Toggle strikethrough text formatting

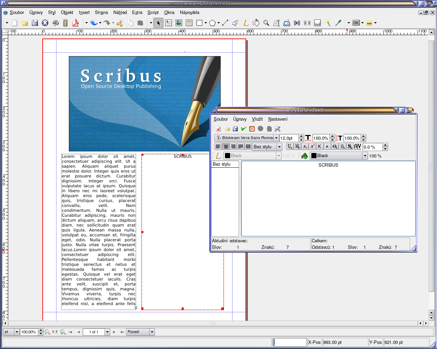tap(335, 147)
